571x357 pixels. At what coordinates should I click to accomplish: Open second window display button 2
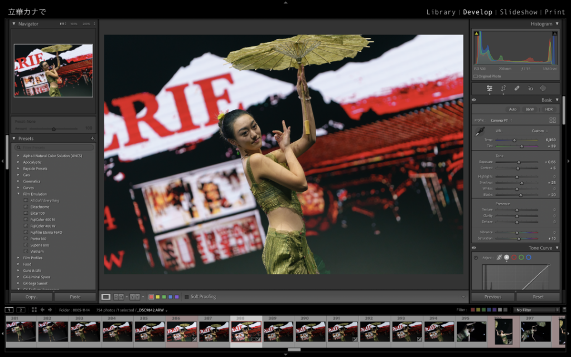tap(21, 310)
